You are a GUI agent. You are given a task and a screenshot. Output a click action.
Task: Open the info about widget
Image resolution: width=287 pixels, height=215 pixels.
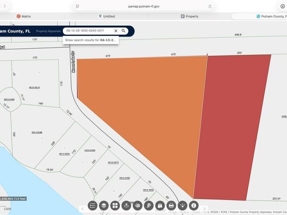[194, 205]
